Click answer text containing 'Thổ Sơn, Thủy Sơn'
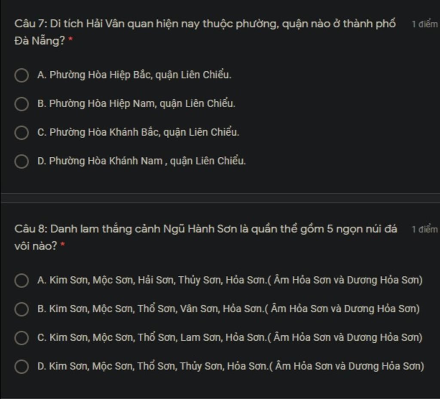This screenshot has width=440, height=399. (x=231, y=366)
